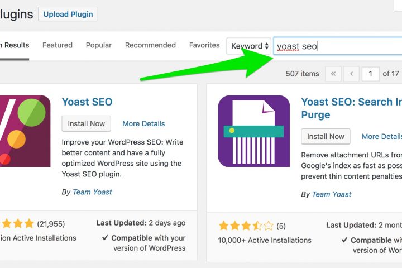402x268 pixels.
Task: Click the star rating of Yoast SEO
Action: point(17,224)
